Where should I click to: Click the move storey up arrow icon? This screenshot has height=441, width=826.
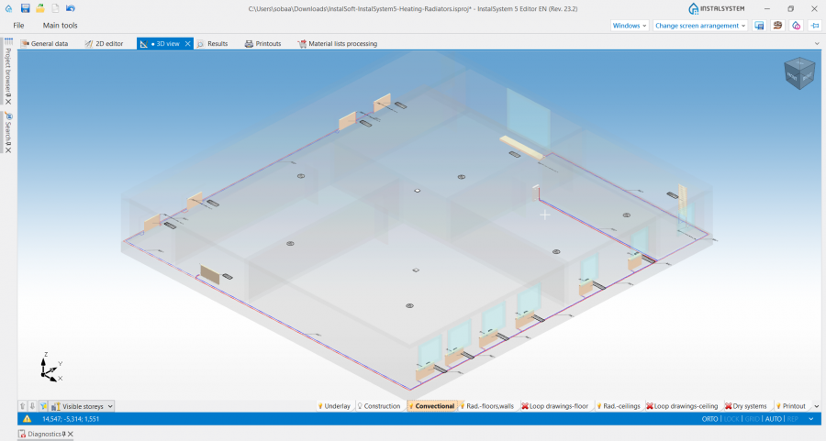(x=23, y=406)
